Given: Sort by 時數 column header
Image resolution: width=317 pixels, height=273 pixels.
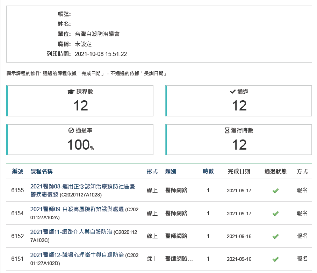Looking at the screenshot, I should (x=208, y=171).
